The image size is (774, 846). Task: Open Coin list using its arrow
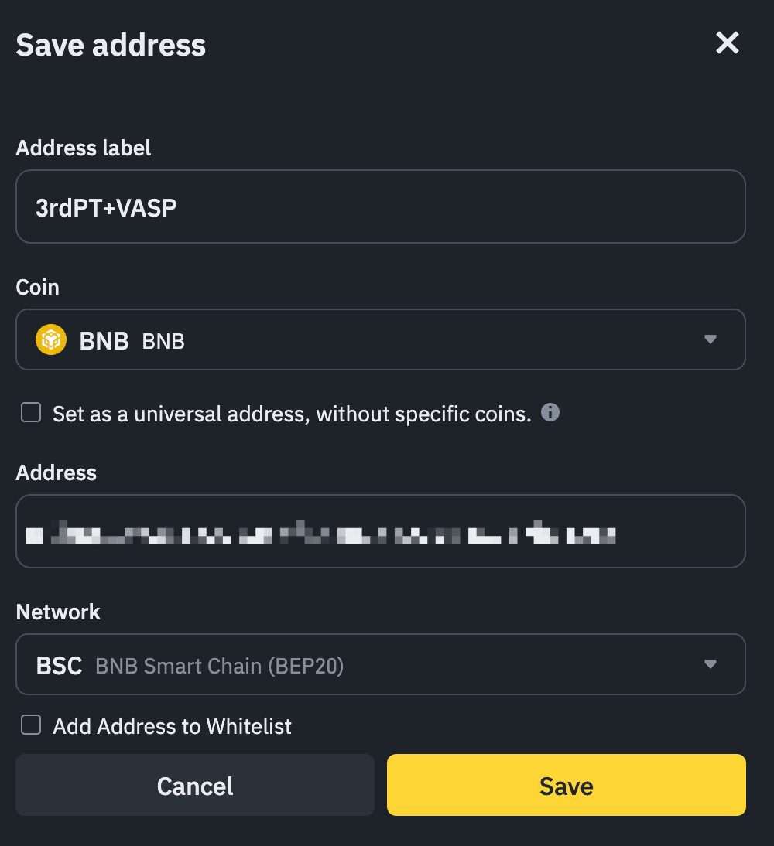pos(711,339)
